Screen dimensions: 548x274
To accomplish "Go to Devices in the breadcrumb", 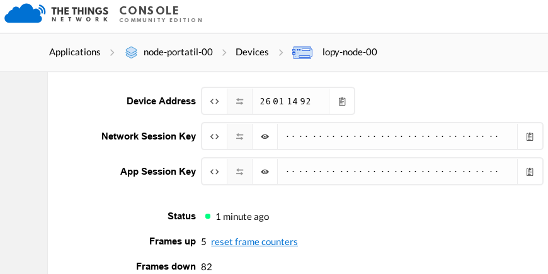I will (252, 52).
